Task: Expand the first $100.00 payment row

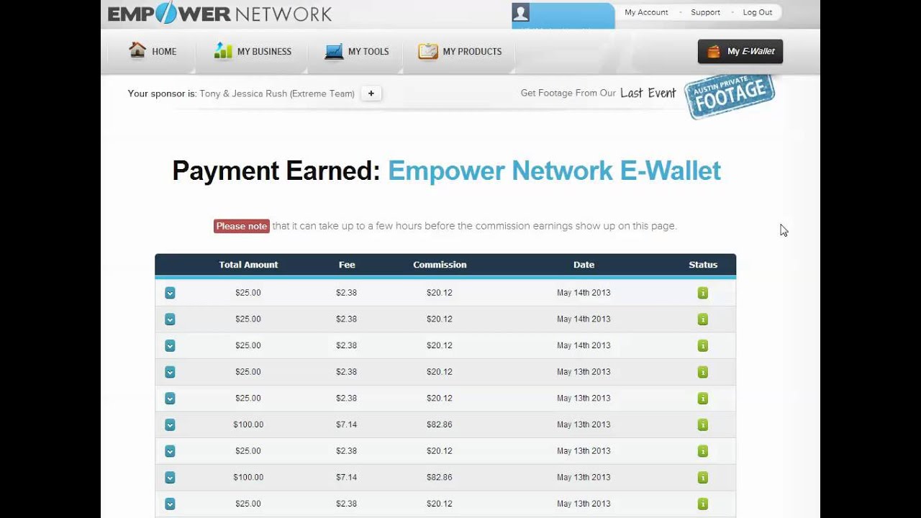Action: [x=170, y=425]
